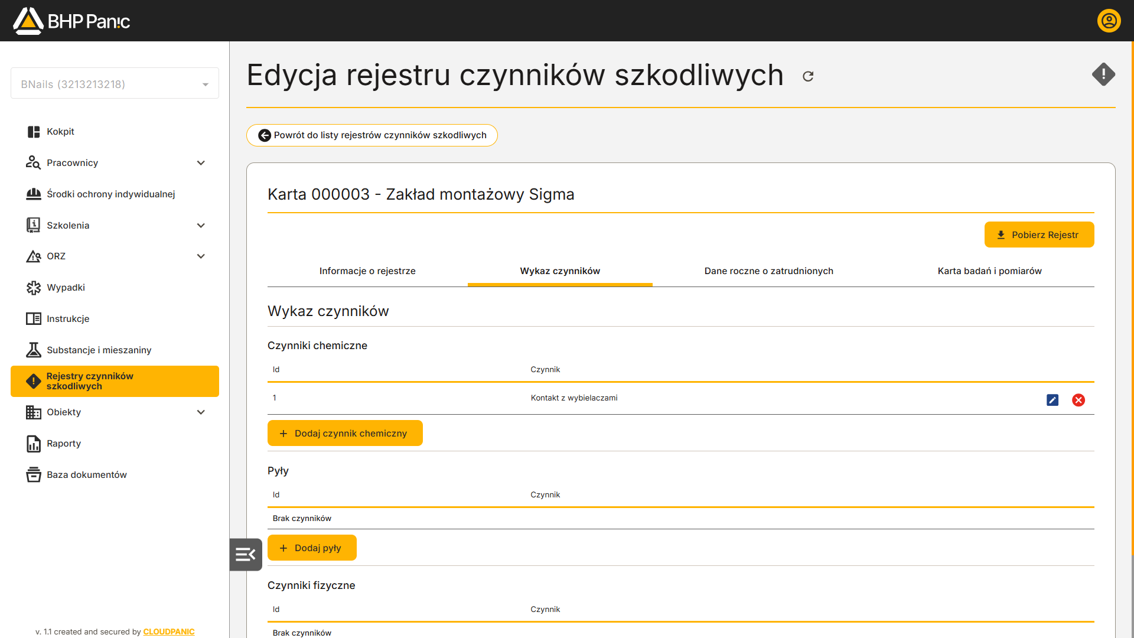Click the Szkolenia book icon

click(34, 225)
